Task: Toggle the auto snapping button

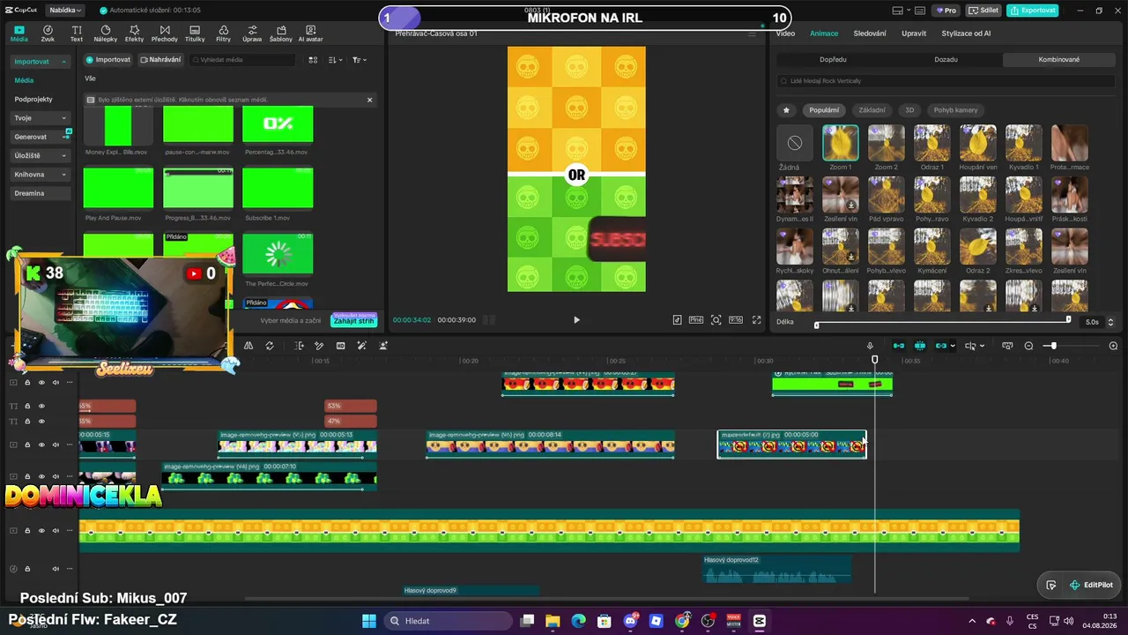Action: (920, 346)
